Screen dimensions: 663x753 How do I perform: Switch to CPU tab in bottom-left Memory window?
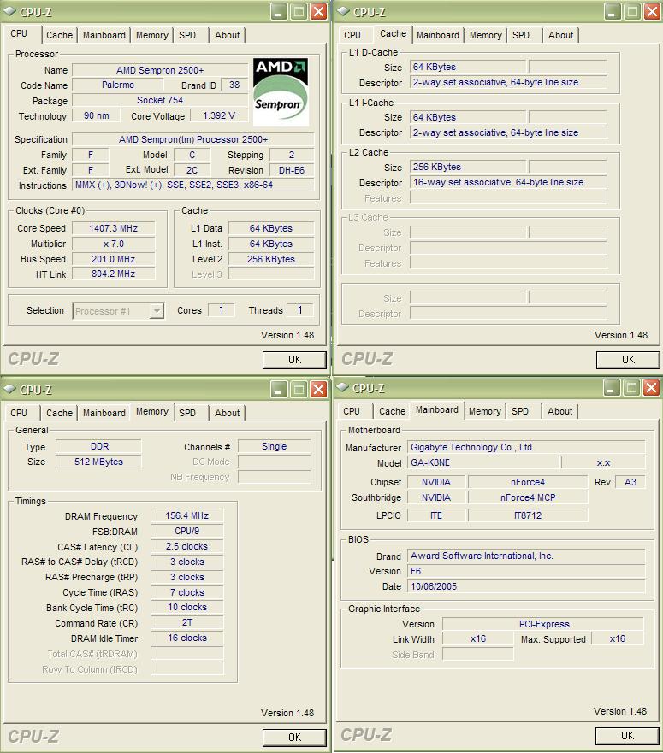[19, 413]
